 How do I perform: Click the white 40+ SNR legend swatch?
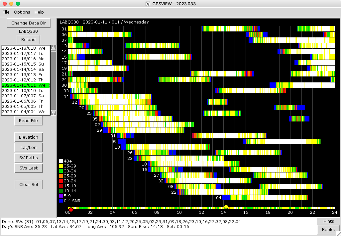(61, 161)
